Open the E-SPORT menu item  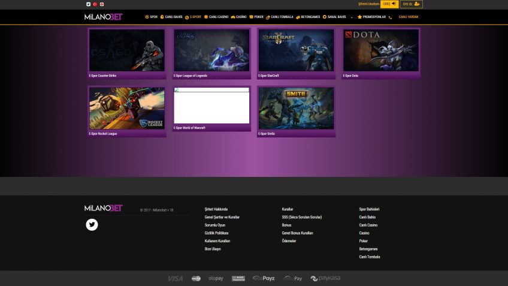coord(193,17)
